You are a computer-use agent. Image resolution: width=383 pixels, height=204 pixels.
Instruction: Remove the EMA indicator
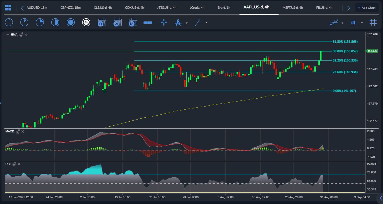click(x=26, y=35)
